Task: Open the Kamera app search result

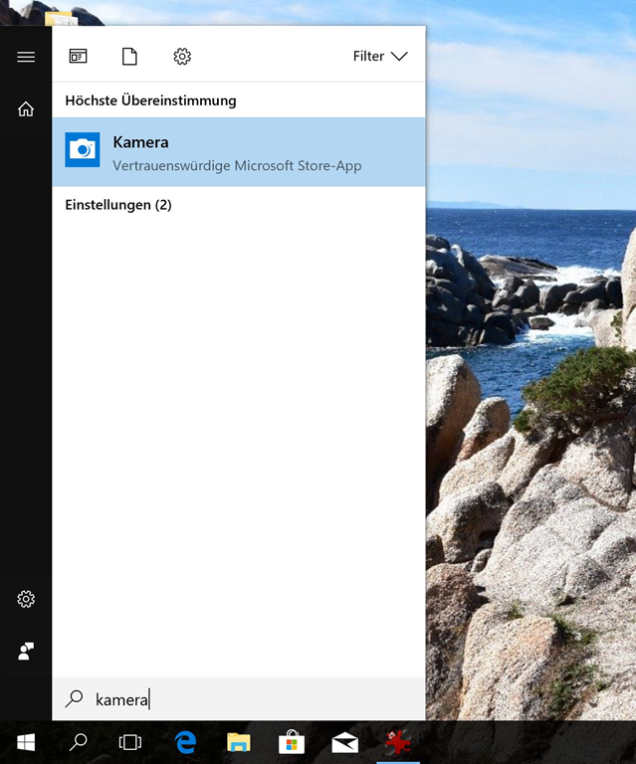Action: (x=239, y=152)
